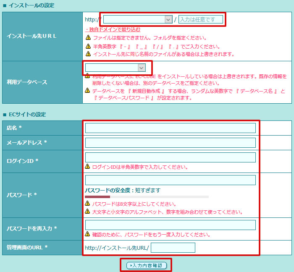This screenshot has height=272, width=294.
Task: Expand the 利用データベース dropdown
Action: (115, 68)
